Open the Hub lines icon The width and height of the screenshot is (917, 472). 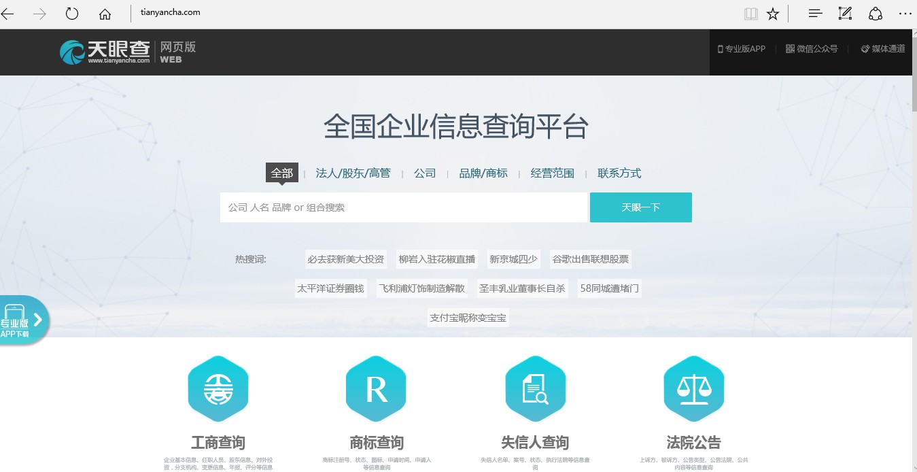point(815,14)
